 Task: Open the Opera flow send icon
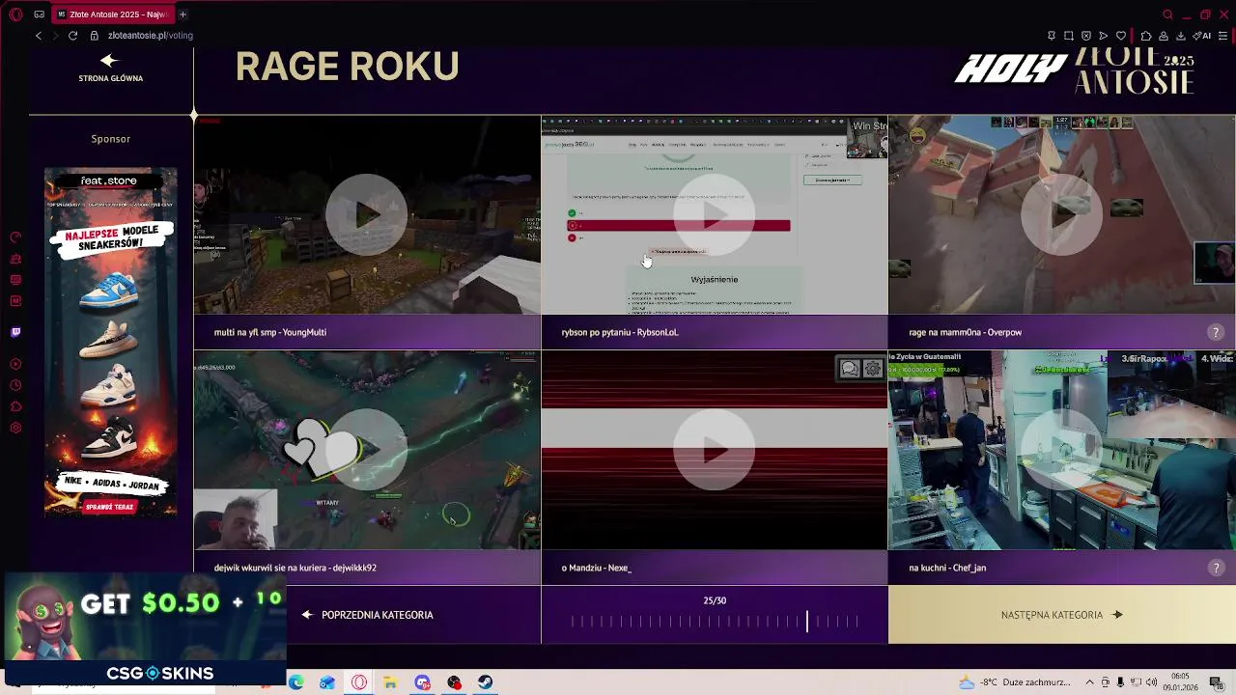1104,36
